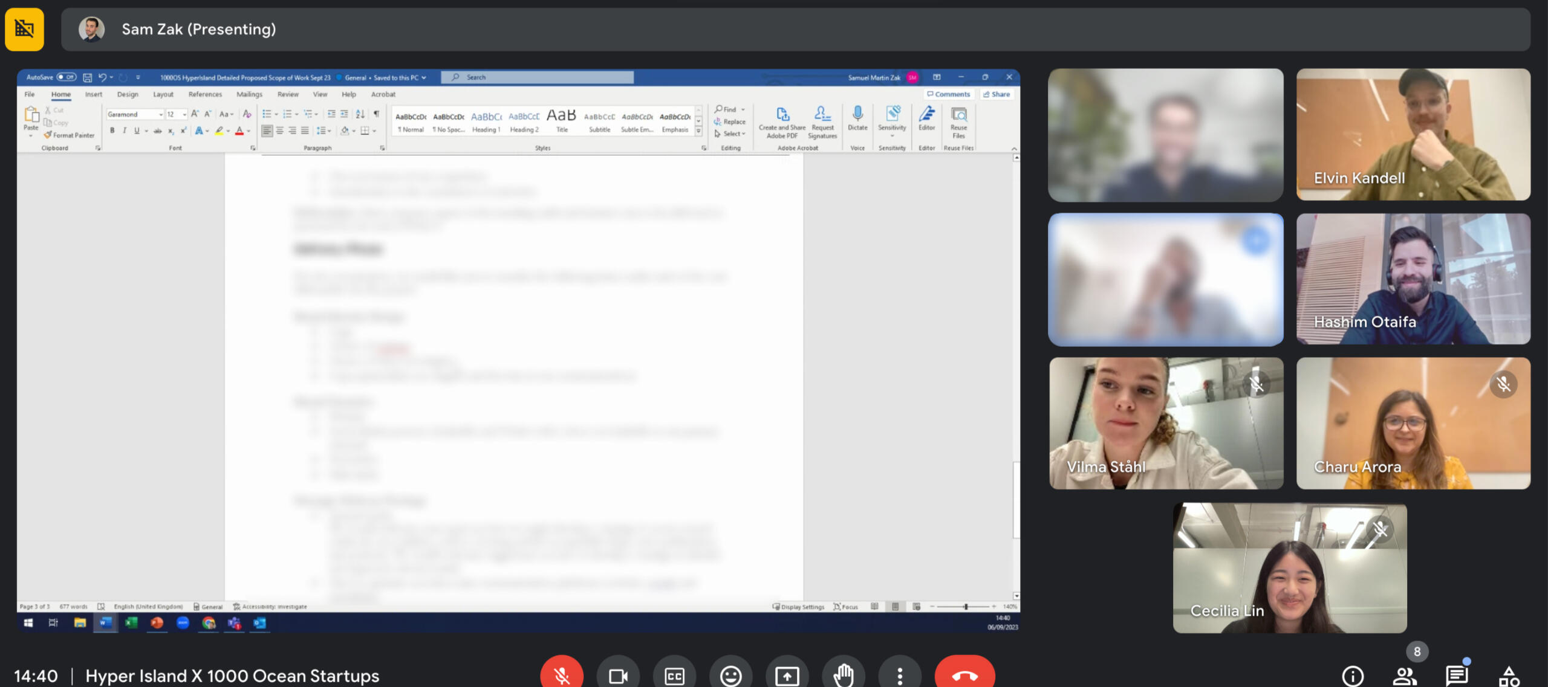Viewport: 1548px width, 687px height.
Task: Open the chat panel icon
Action: tap(1457, 676)
